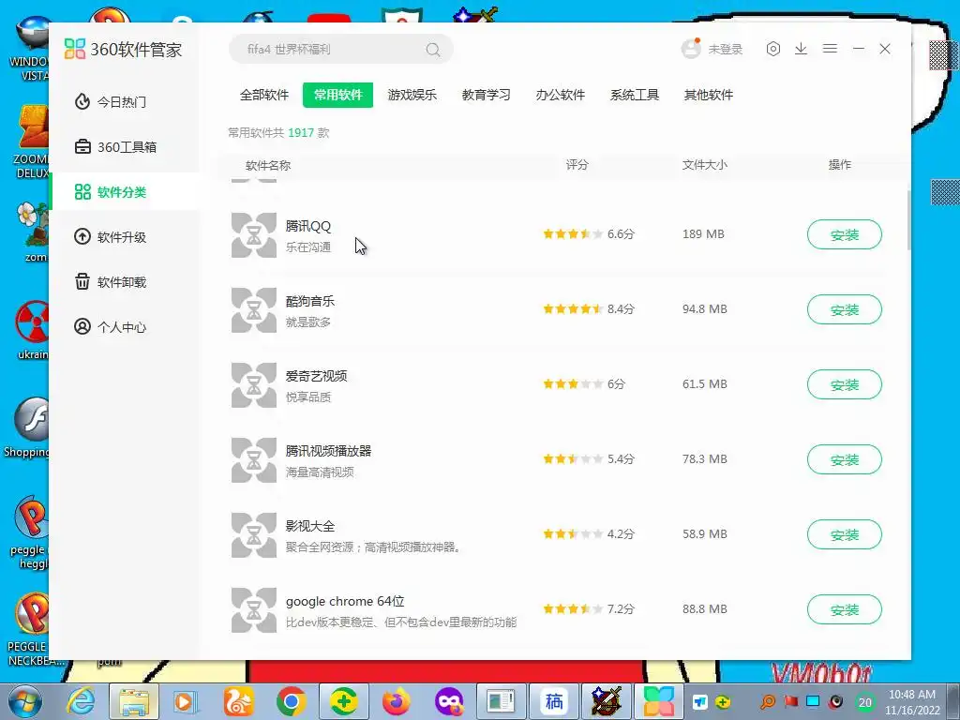The image size is (960, 720).
Task: Click the 影视大全 software name
Action: click(x=309, y=526)
